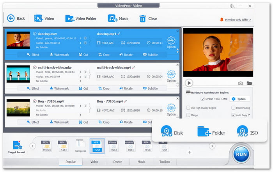Click the RUN button
273x172 pixels.
pos(241,154)
